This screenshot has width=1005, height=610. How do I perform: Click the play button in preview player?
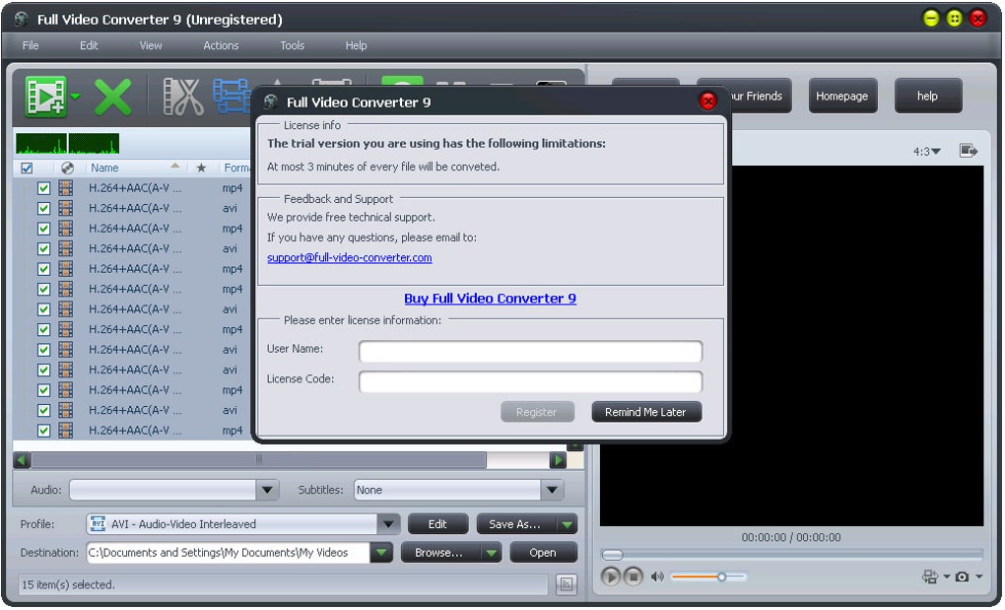pyautogui.click(x=610, y=576)
